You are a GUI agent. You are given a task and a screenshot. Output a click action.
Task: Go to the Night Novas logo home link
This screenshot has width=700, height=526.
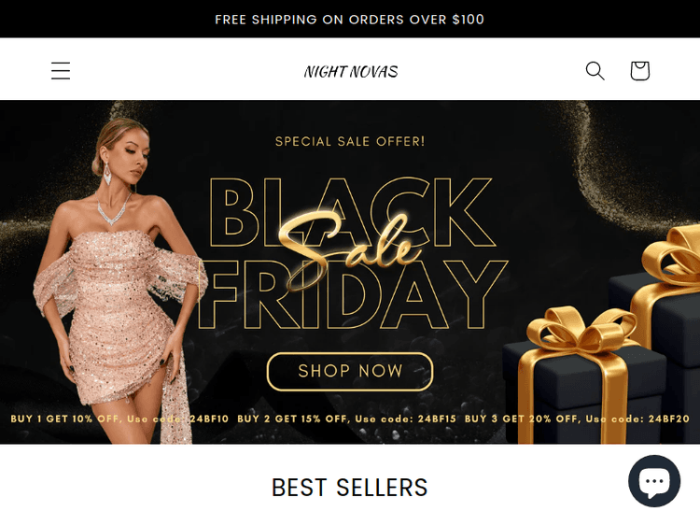350,72
